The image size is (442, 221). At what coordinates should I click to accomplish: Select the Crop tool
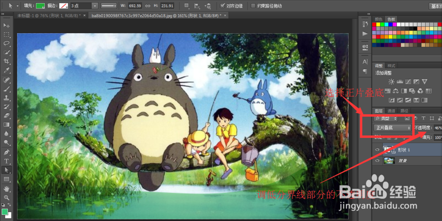point(7,61)
